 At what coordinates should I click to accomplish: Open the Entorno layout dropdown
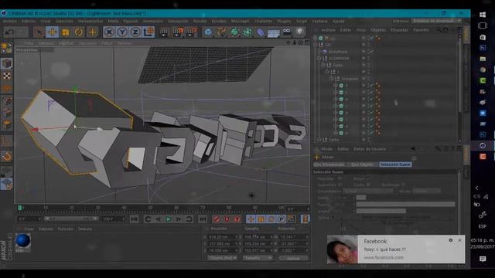[x=436, y=21]
